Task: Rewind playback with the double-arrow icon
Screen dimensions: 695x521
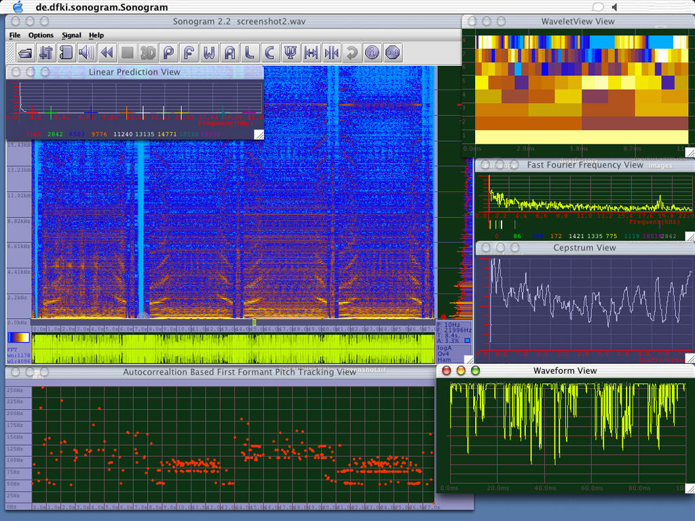Action: (107, 53)
